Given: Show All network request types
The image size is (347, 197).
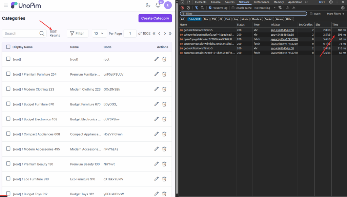Looking at the screenshot, I should [183, 19].
